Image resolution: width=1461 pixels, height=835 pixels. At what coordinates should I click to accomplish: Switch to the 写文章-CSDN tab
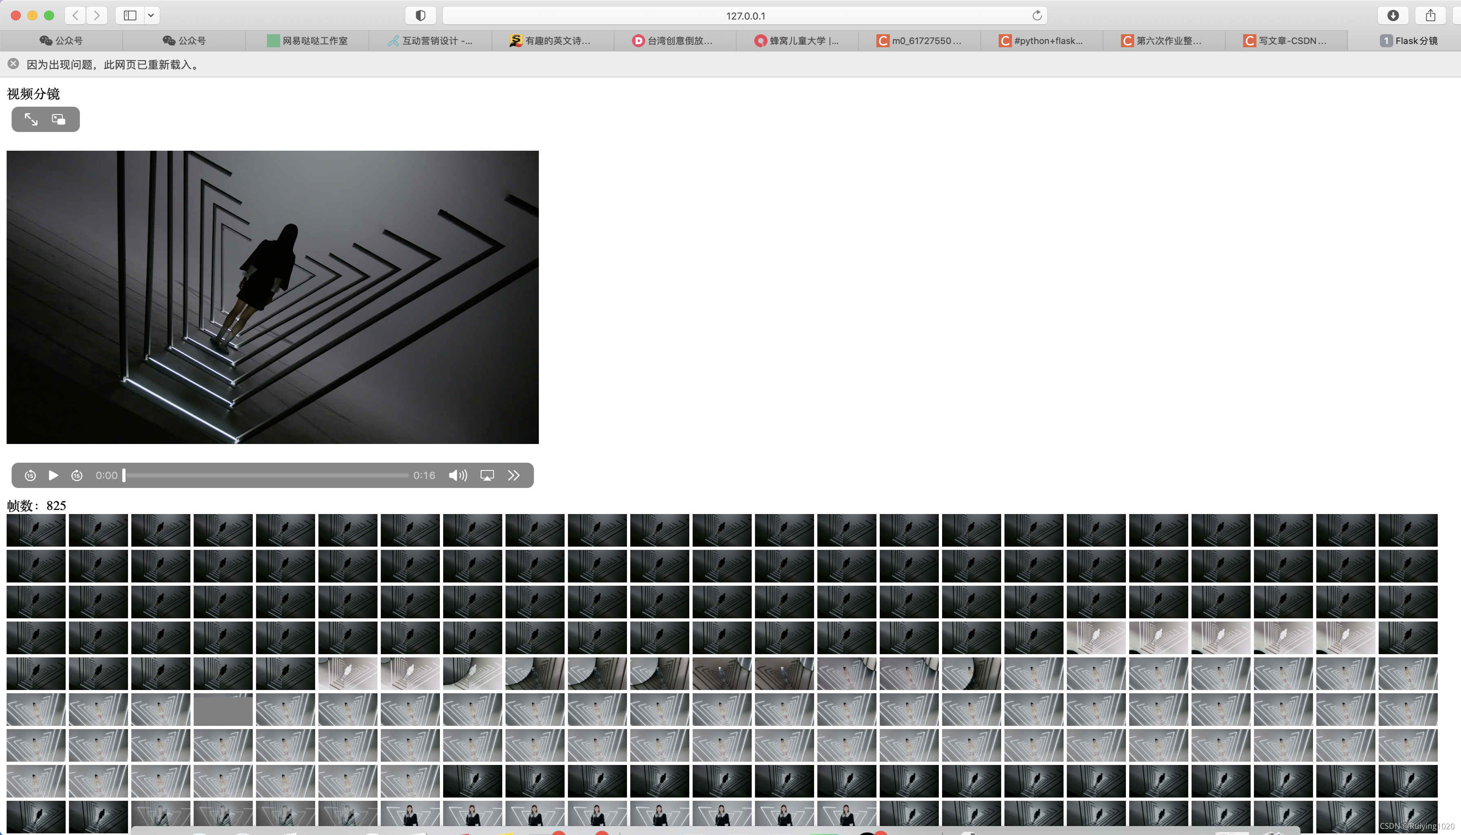pyautogui.click(x=1285, y=41)
